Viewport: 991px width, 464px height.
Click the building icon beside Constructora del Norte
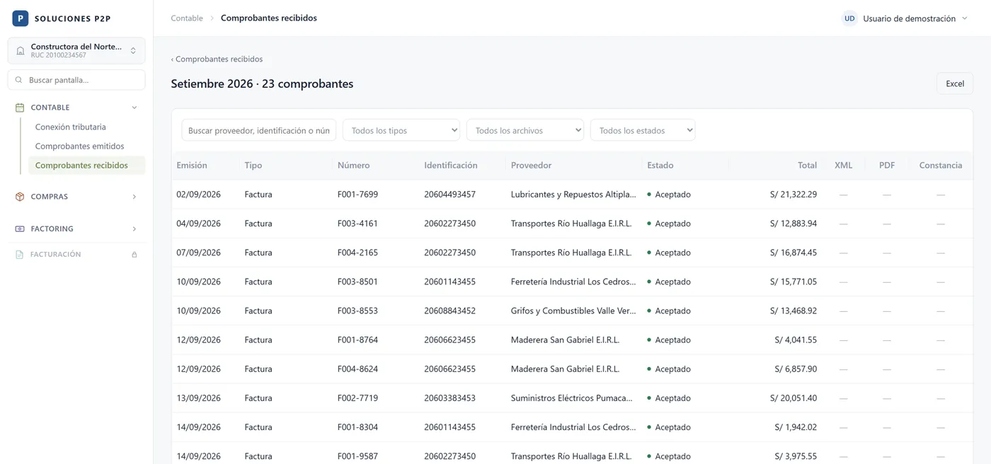tap(20, 51)
